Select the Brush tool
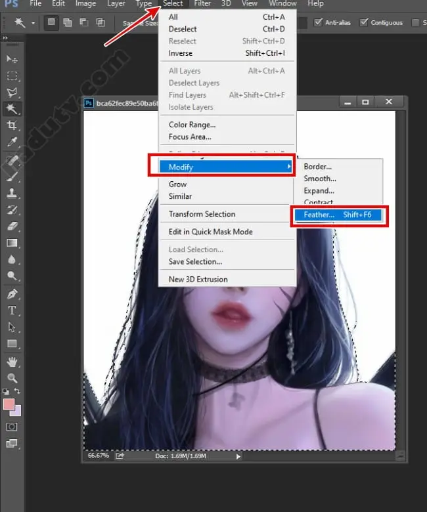This screenshot has width=427, height=512. click(x=12, y=177)
